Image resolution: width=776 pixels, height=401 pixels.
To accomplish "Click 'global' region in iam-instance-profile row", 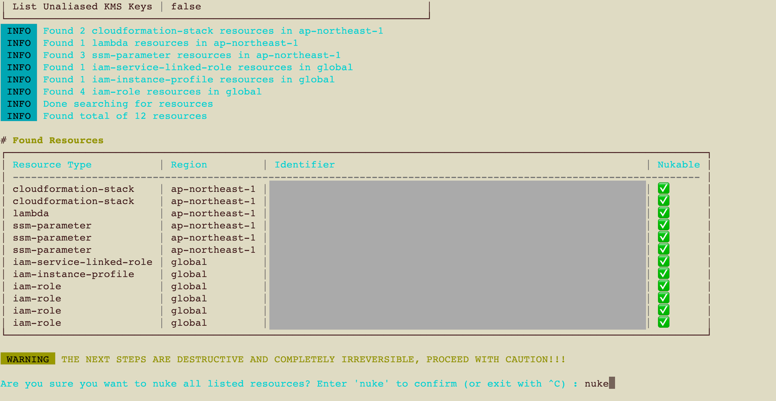I will (x=189, y=274).
